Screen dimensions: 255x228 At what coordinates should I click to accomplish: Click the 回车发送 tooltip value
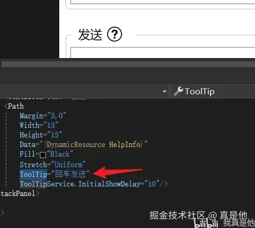coord(71,174)
